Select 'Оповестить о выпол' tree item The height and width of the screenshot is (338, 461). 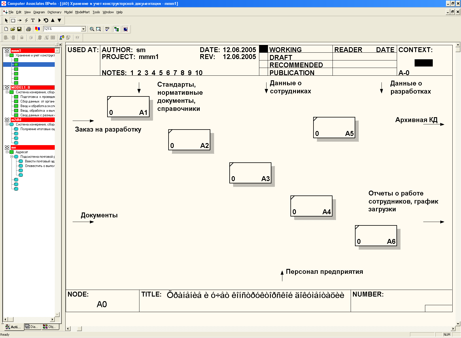click(x=40, y=166)
